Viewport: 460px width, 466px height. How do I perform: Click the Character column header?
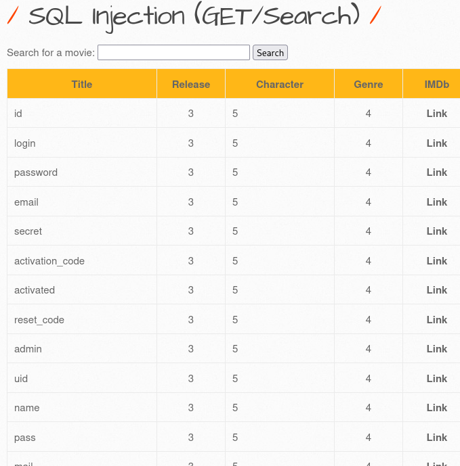coord(280,85)
